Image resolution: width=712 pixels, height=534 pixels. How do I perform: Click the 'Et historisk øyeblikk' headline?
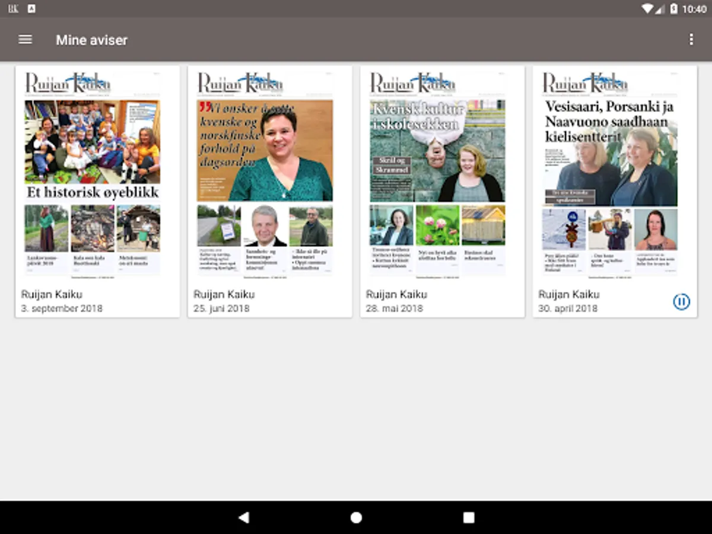pyautogui.click(x=93, y=193)
